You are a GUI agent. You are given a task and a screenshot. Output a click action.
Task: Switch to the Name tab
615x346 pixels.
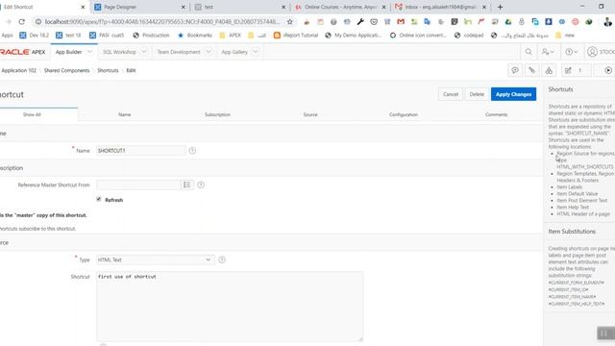(124, 114)
